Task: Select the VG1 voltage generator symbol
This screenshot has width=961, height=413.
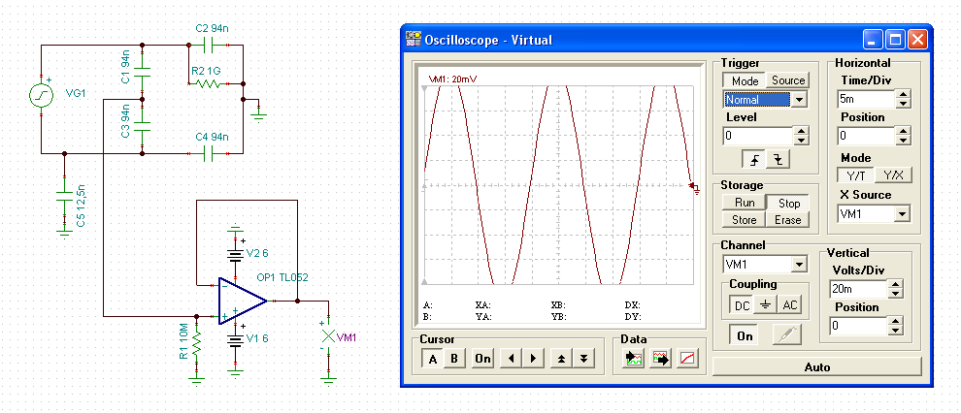Action: coord(41,95)
